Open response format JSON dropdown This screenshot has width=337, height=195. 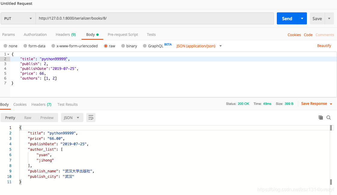[72, 118]
